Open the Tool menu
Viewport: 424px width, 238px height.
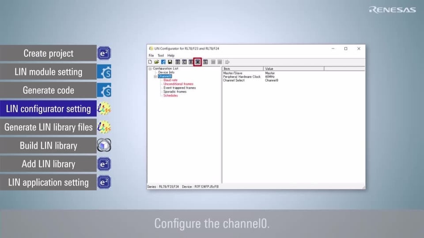tap(160, 56)
